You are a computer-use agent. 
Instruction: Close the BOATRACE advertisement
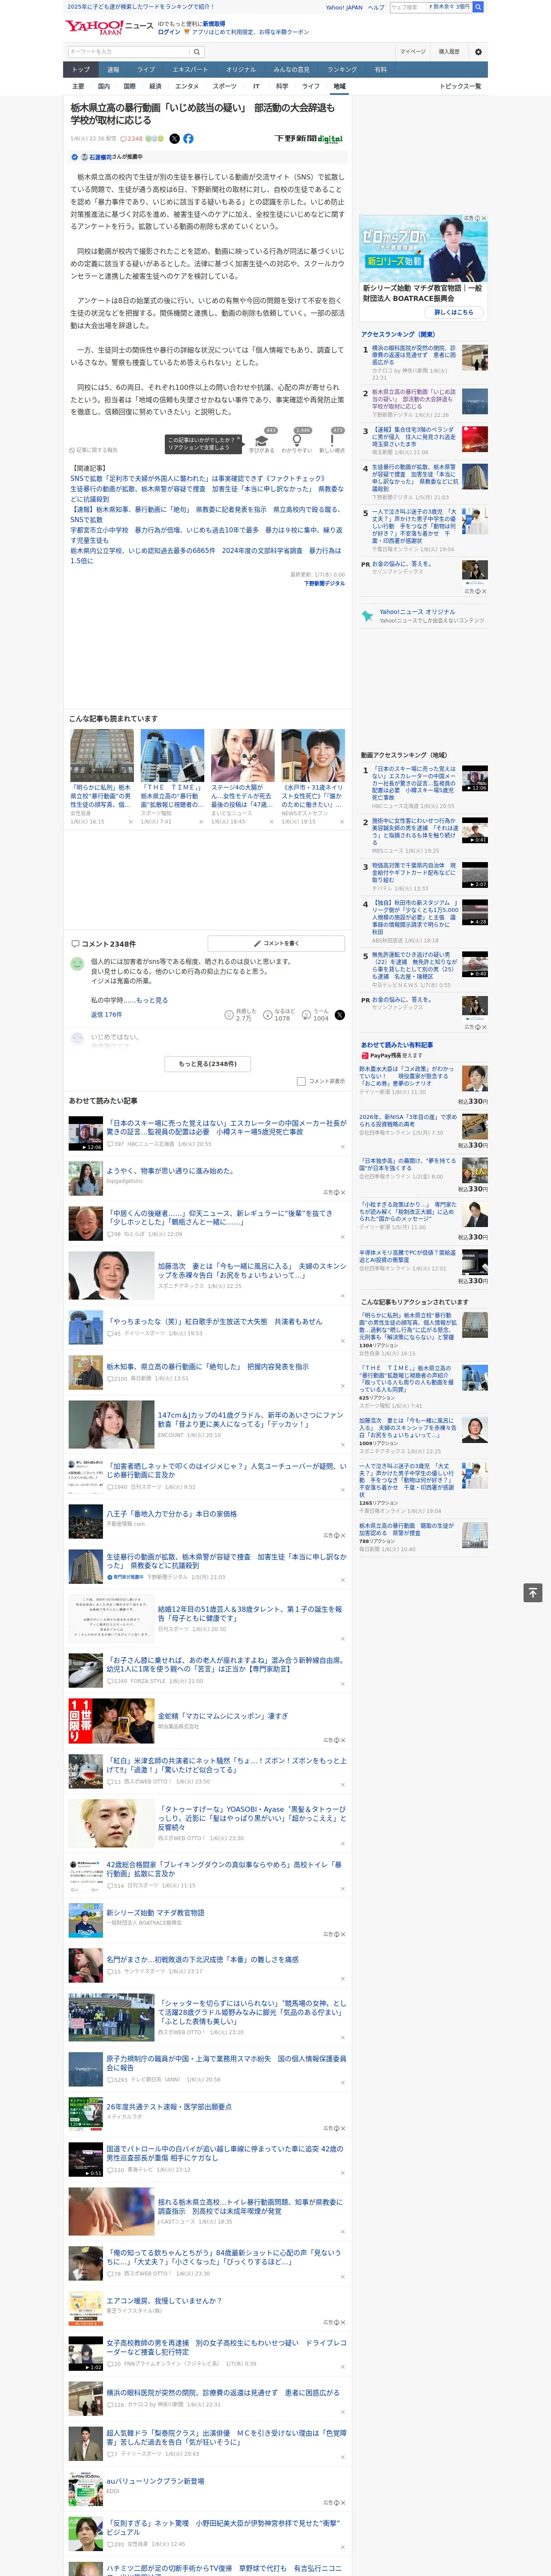click(484, 218)
